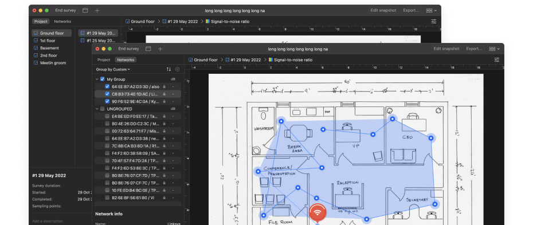The height and width of the screenshot is (225, 533).
Task: Collapse the UNGROUPED section
Action: click(97, 109)
